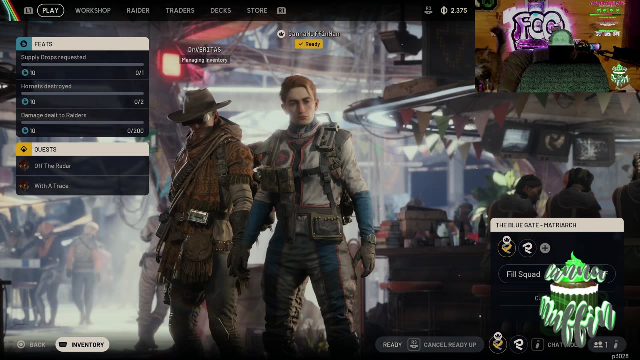Click the Off The Radar quest portrait icon

point(24,166)
